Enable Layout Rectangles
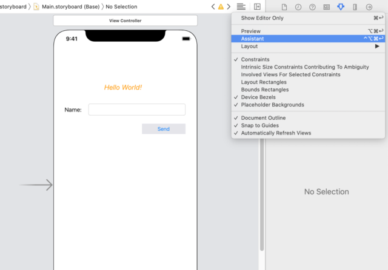This screenshot has width=388, height=270. (308, 82)
